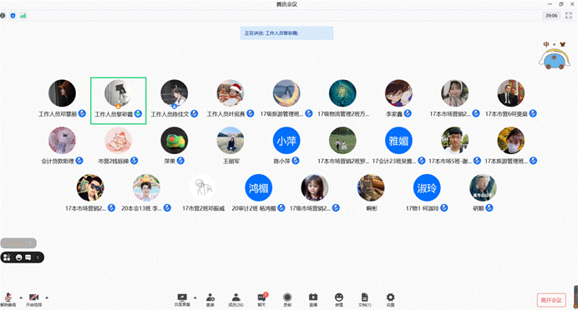Open 成员(26) members panel
This screenshot has height=310, width=578.
coord(236,299)
